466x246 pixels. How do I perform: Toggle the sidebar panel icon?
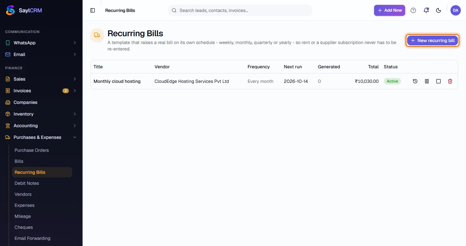coord(93,10)
